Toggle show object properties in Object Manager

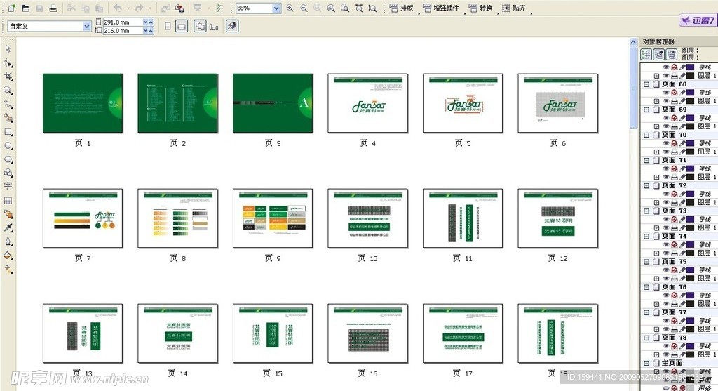(646, 55)
